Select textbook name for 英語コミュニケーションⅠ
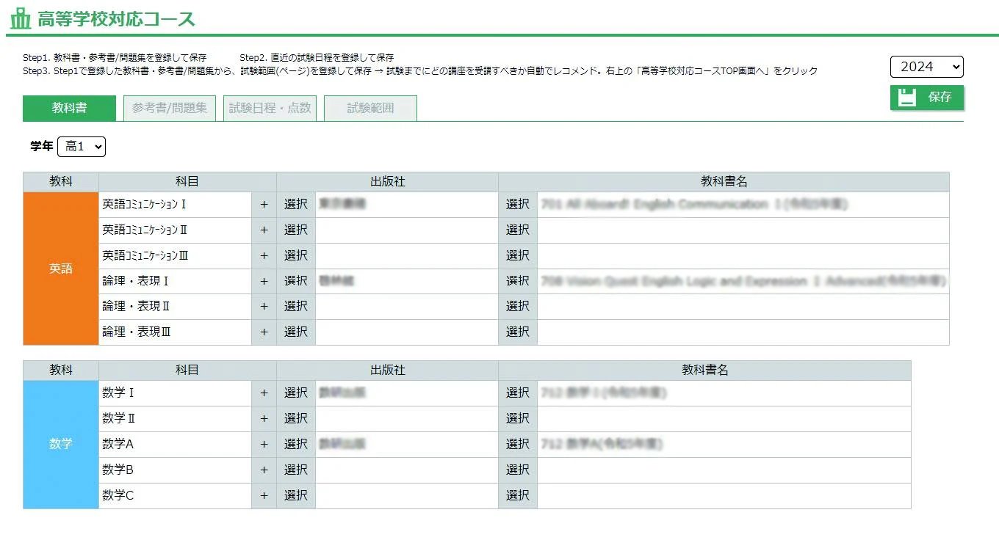 [x=518, y=205]
